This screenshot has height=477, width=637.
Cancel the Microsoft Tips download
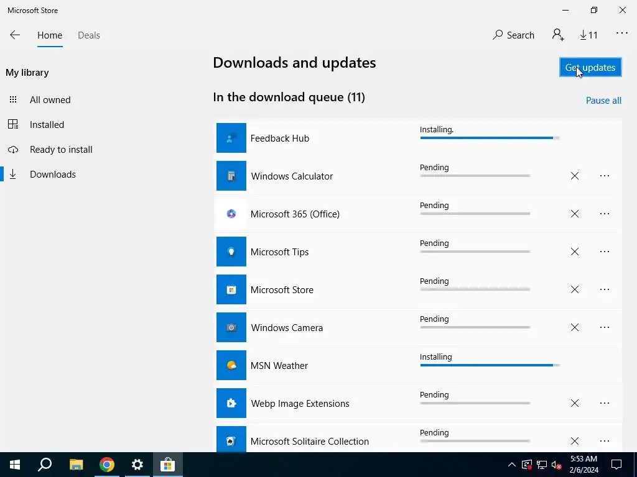coord(574,252)
